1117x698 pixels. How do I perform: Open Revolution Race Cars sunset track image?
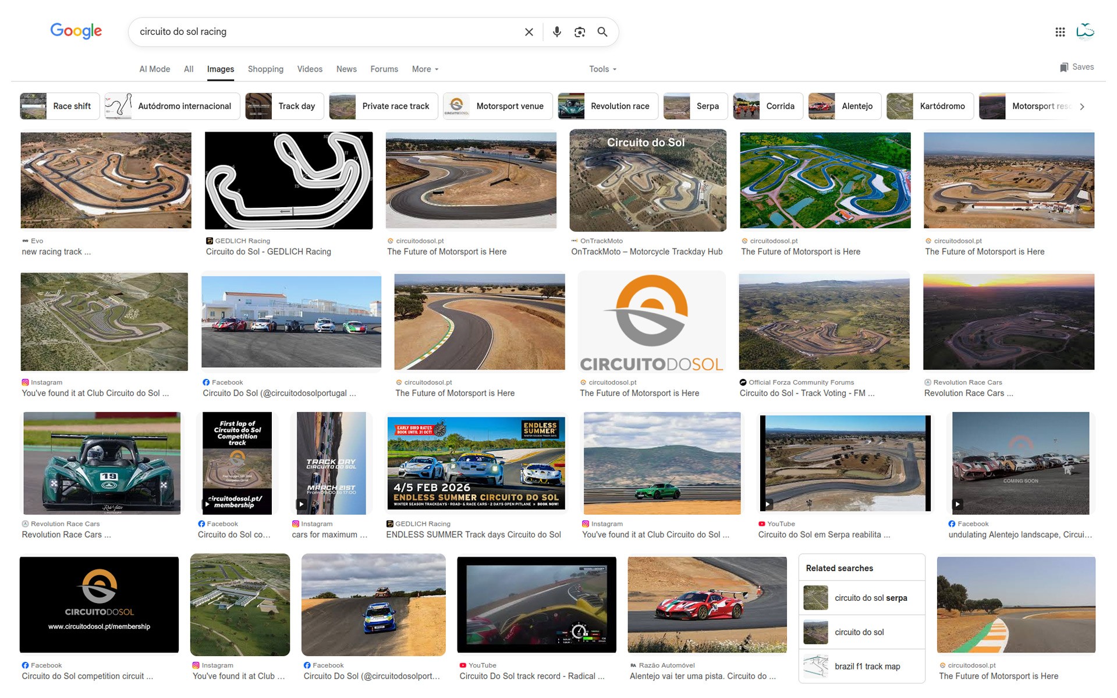coord(1009,322)
